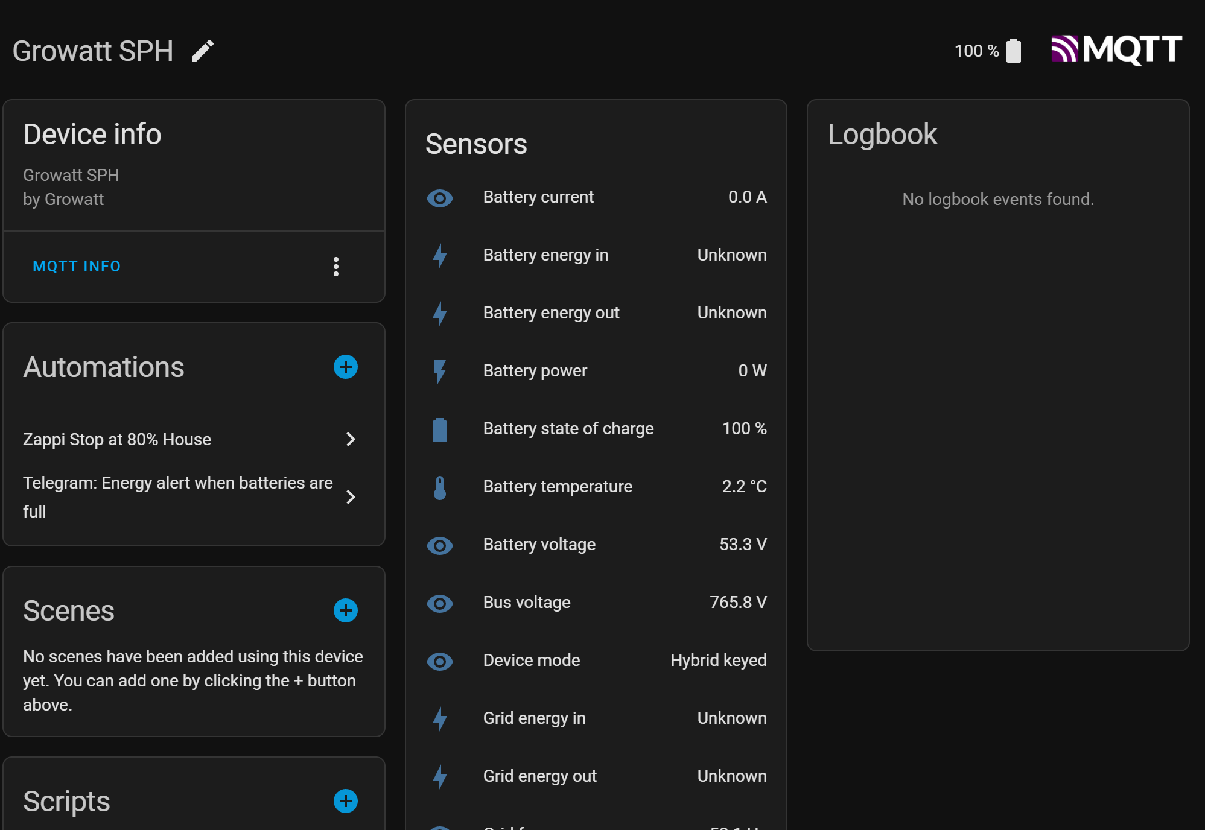Open the Battery energy out sensor
Viewport: 1205px width, 830px height.
(596, 313)
